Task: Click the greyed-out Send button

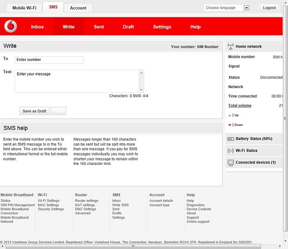Action: [58, 111]
